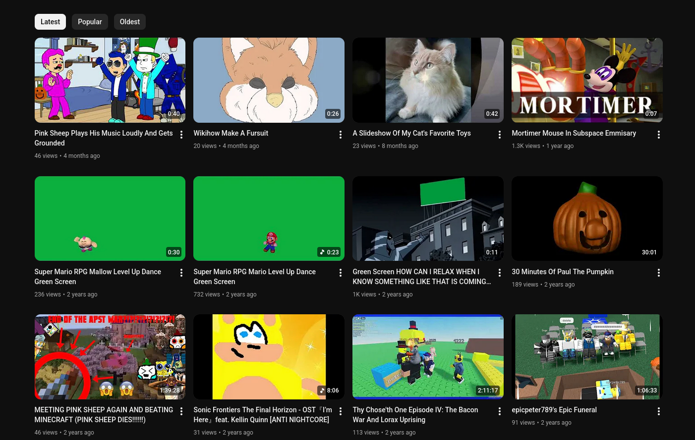Open more options for Mallow Level Up Dance
The height and width of the screenshot is (440, 695).
pyautogui.click(x=181, y=273)
